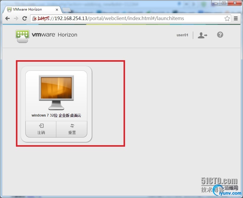Click the desktop name windows 7 32位 企业版 桌面云
The width and height of the screenshot is (243, 198).
coord(56,115)
